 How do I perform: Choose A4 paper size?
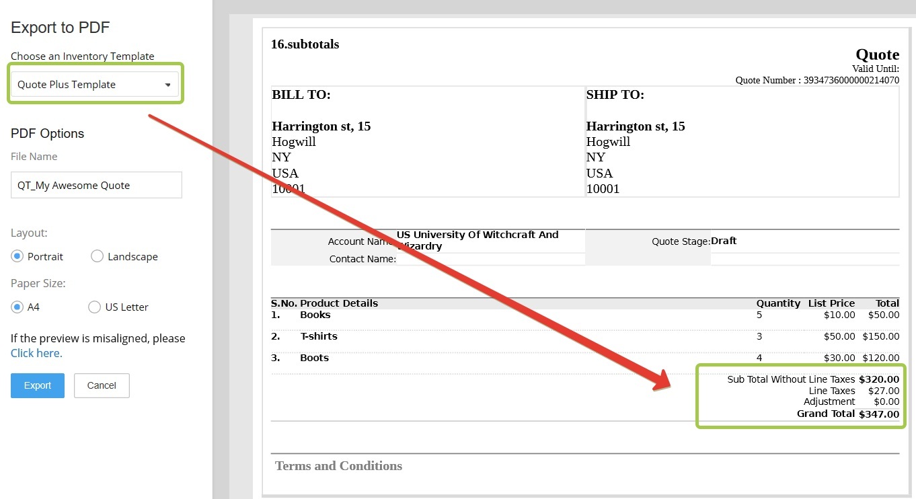tap(17, 307)
